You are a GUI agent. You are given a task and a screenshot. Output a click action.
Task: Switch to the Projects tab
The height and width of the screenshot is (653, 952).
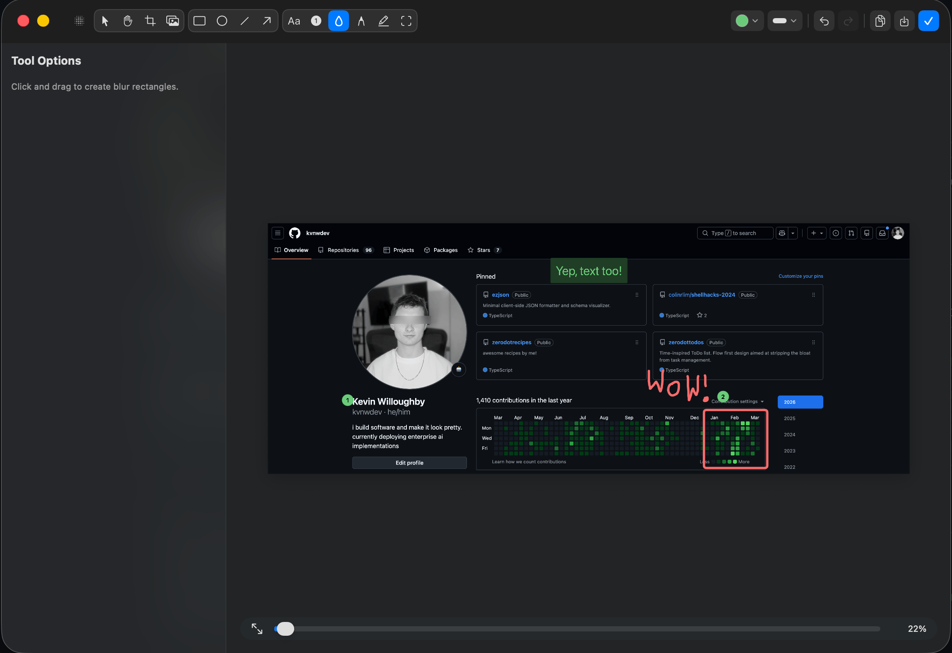(399, 250)
